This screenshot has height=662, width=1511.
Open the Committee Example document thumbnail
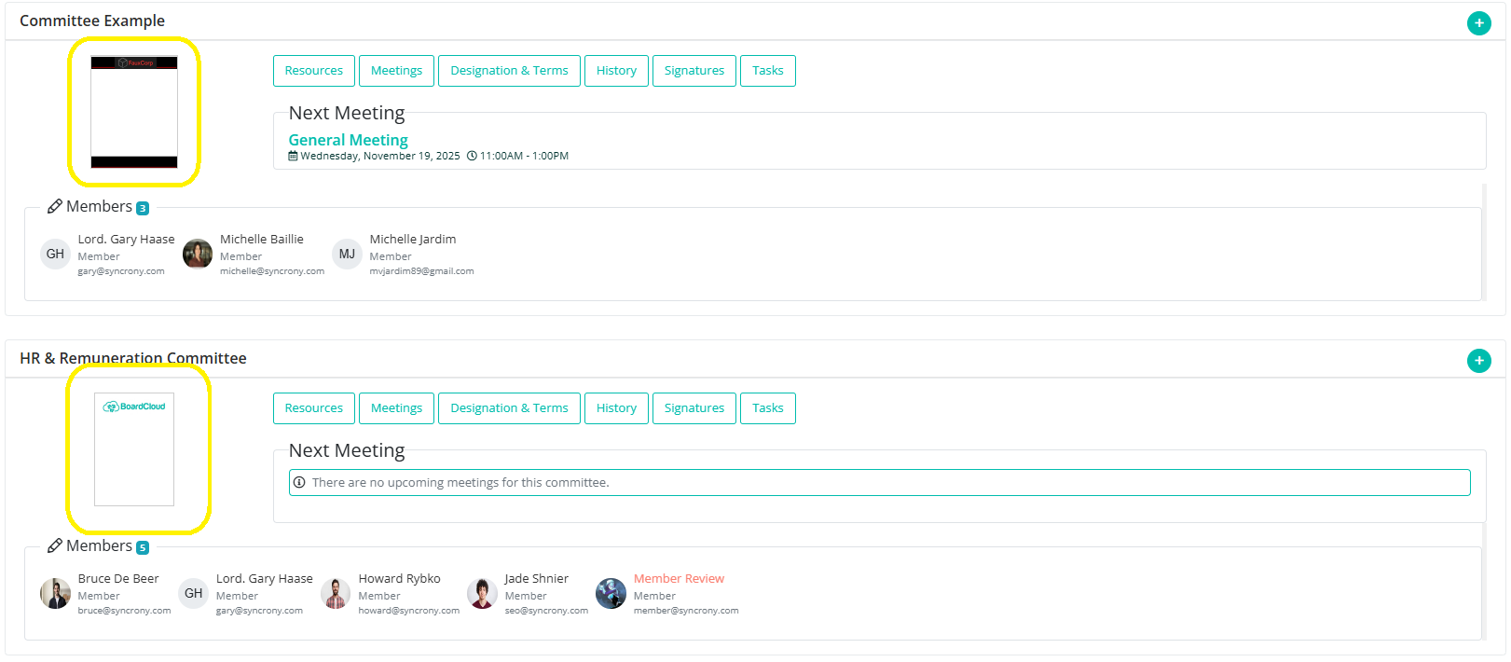134,112
